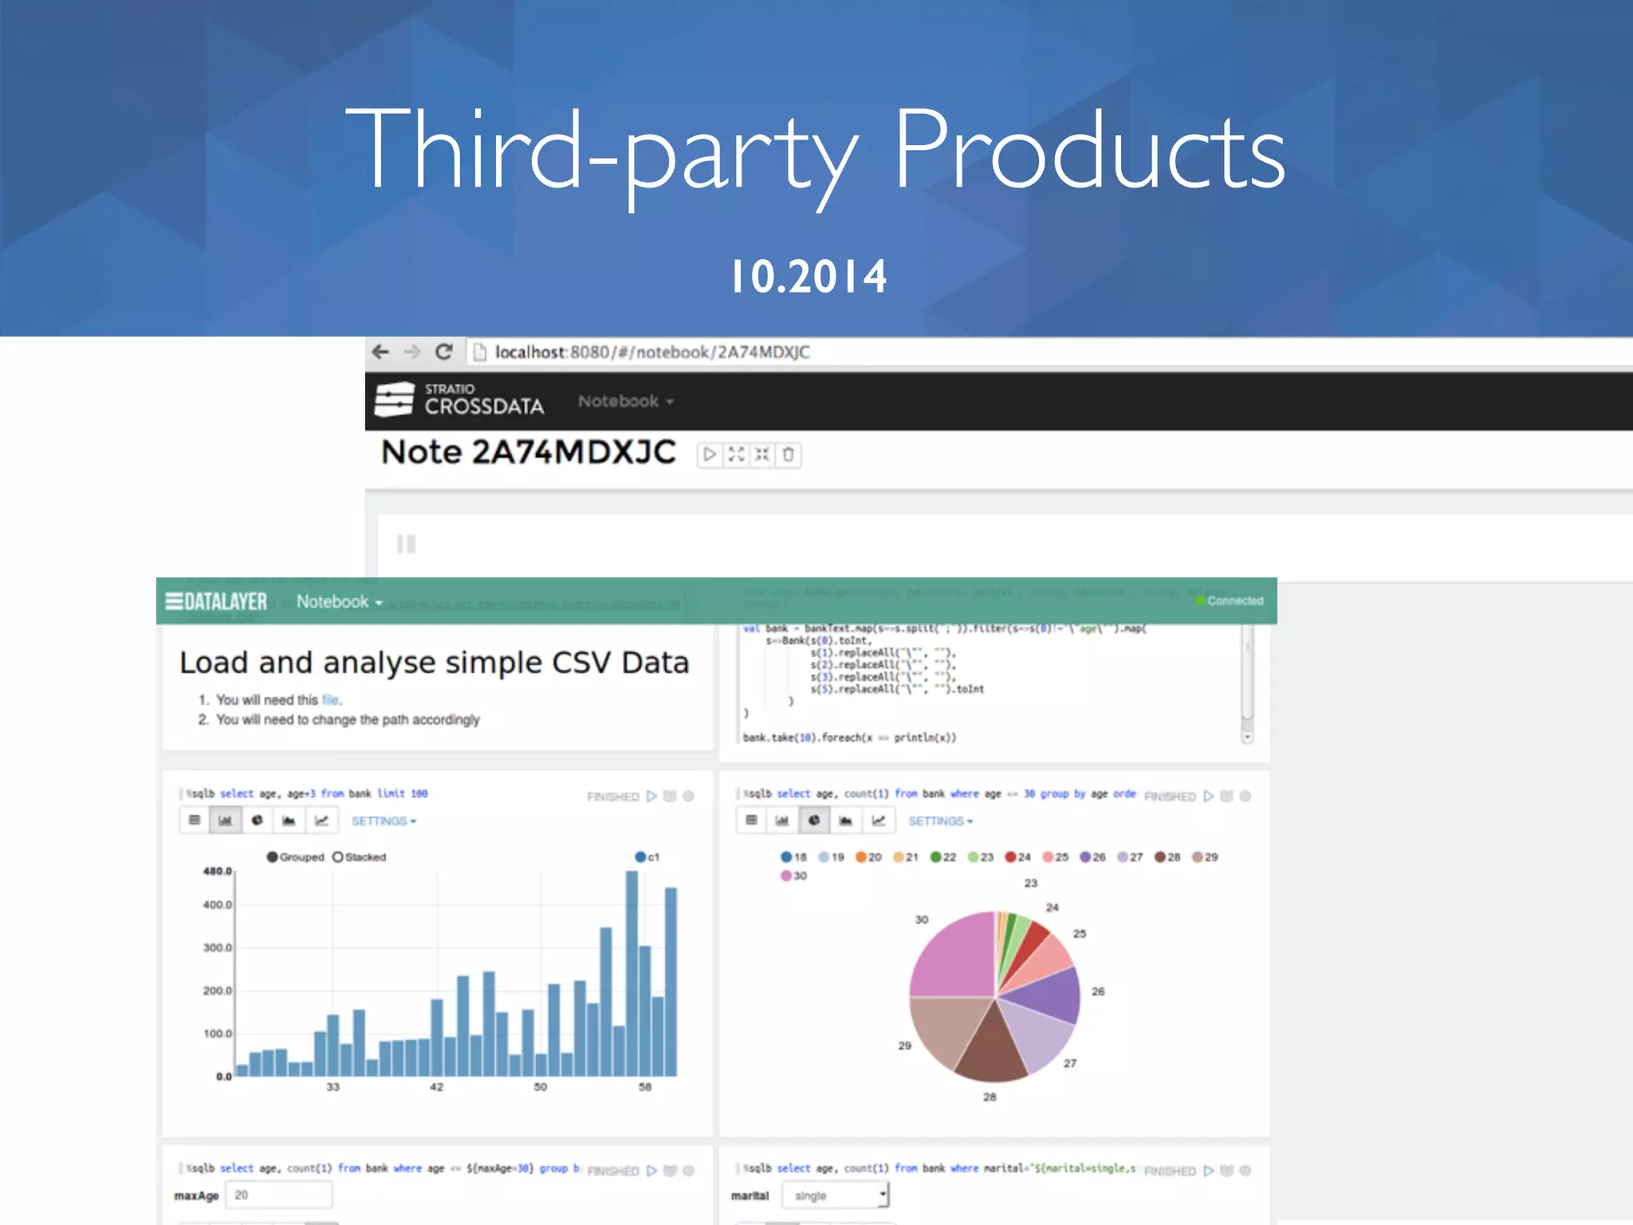The height and width of the screenshot is (1225, 1633).
Task: Expand SETTINGS for the pie chart paragraph
Action: point(941,821)
